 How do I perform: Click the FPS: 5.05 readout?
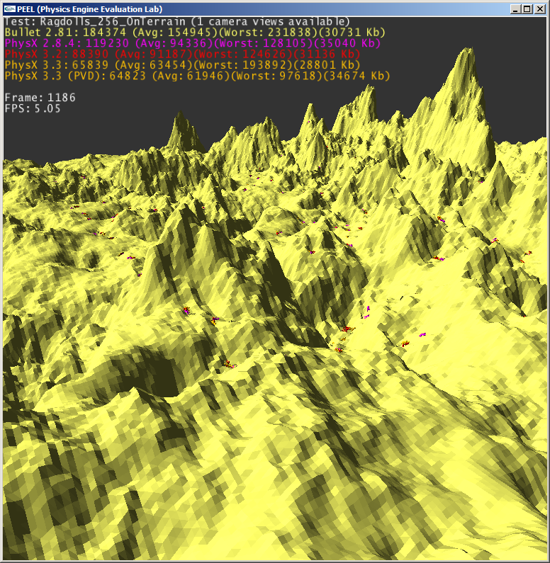click(x=33, y=109)
